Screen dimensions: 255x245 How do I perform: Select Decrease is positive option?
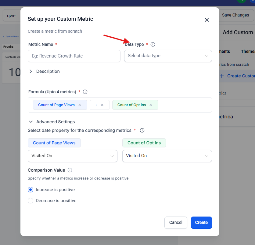(x=31, y=201)
